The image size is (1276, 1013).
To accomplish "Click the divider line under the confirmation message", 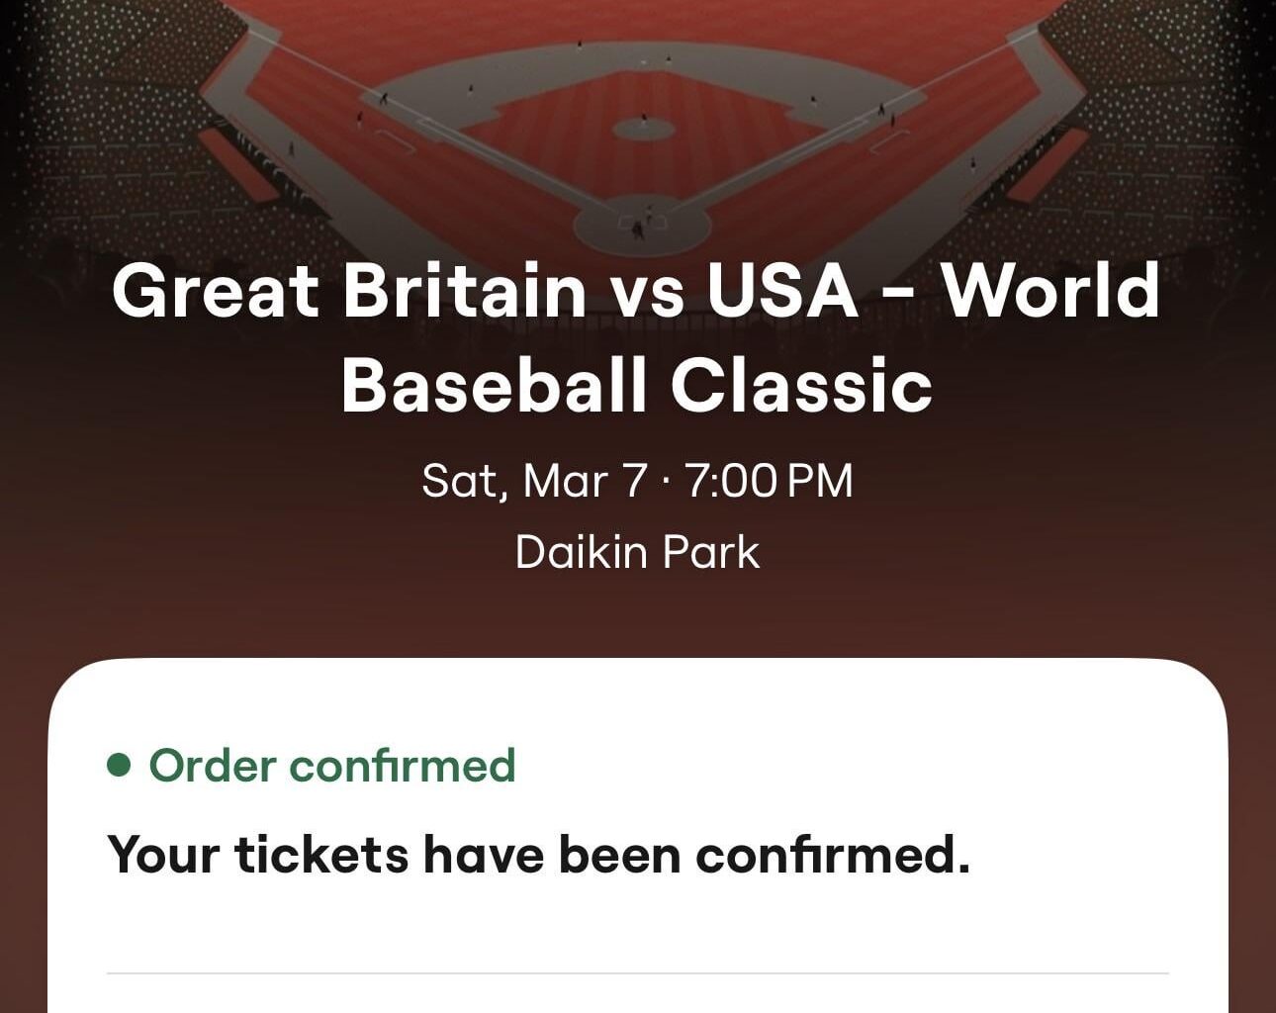I will 638,973.
